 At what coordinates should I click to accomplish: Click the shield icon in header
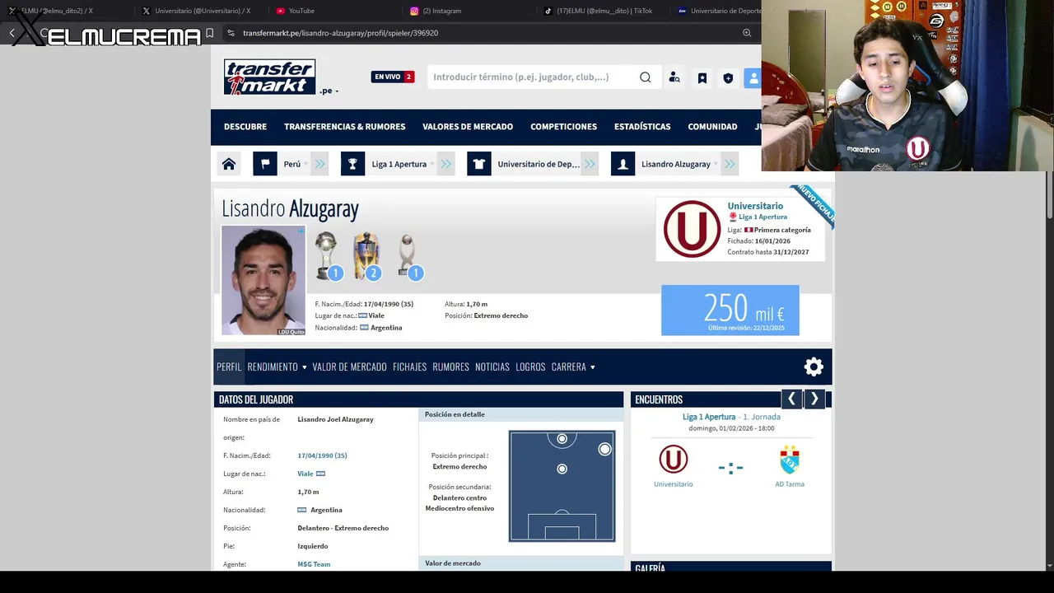728,78
